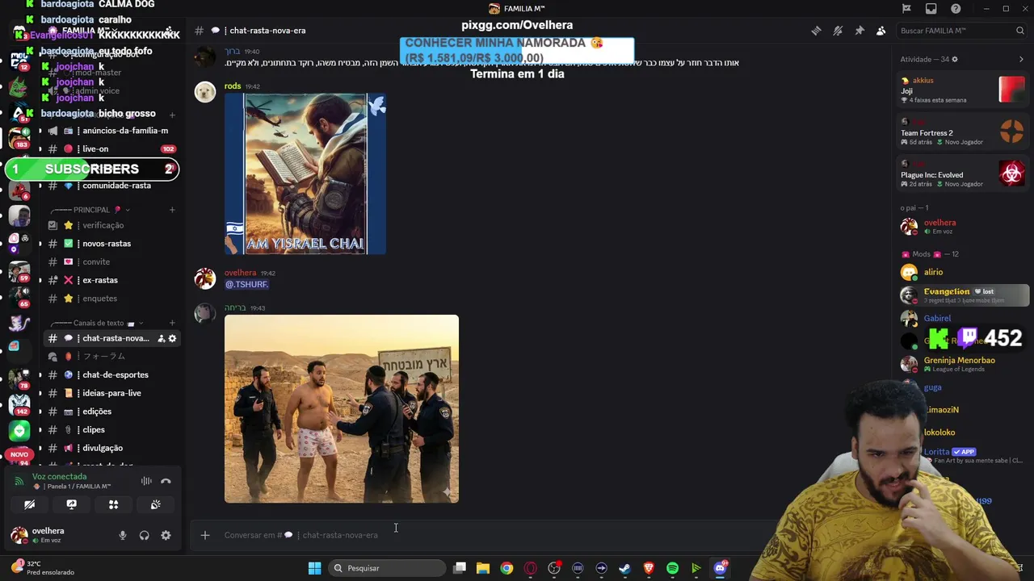Viewport: 1034px width, 581px height.
Task: Create invite for chat-rasta-nova-era channel
Action: [161, 339]
